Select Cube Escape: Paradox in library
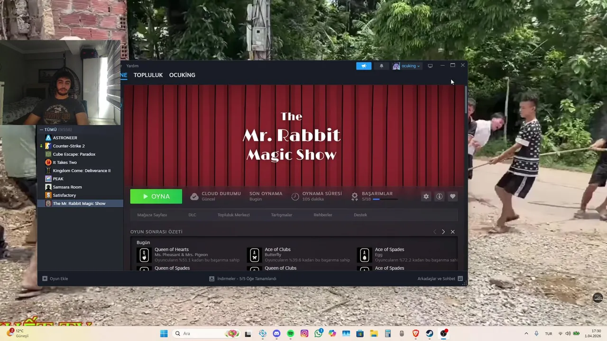This screenshot has height=341, width=607. click(x=81, y=154)
